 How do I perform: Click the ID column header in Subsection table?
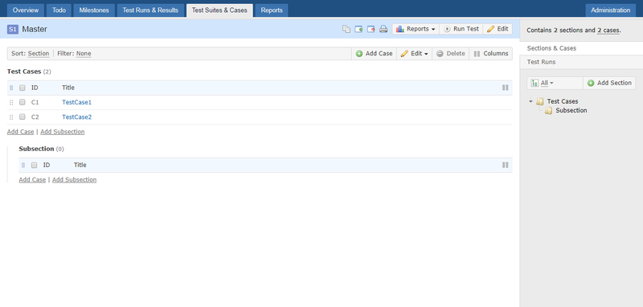pos(47,166)
